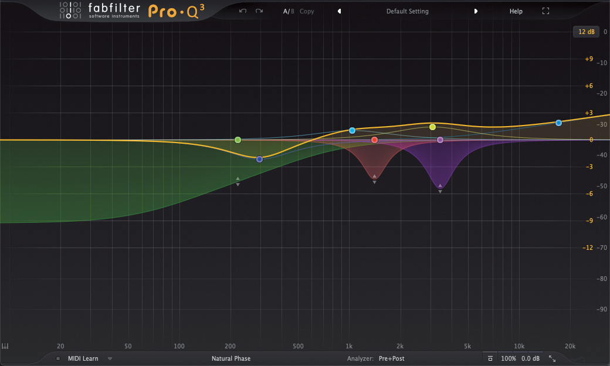Click the Pro-Q 3 product title
This screenshot has height=366, width=610.
[176, 11]
